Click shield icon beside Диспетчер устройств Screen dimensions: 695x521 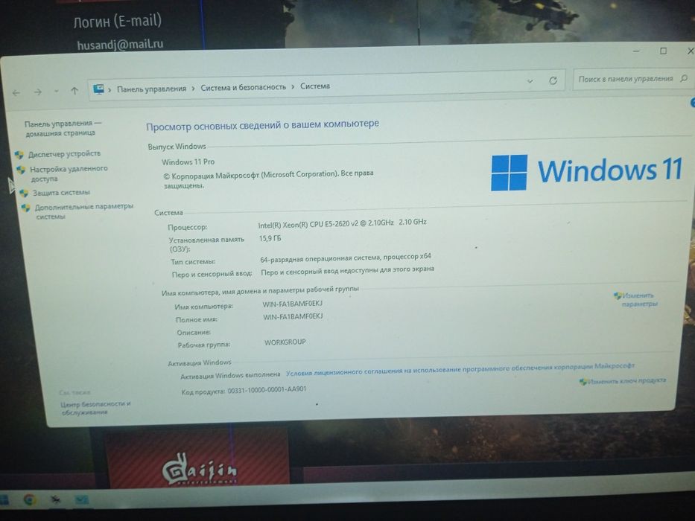click(x=19, y=155)
